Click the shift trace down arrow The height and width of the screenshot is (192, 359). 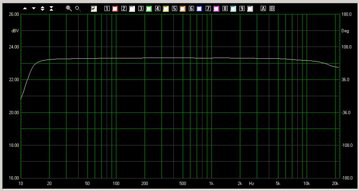pos(34,8)
